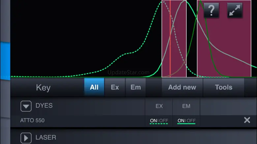Select the red laser line marker

(170, 39)
